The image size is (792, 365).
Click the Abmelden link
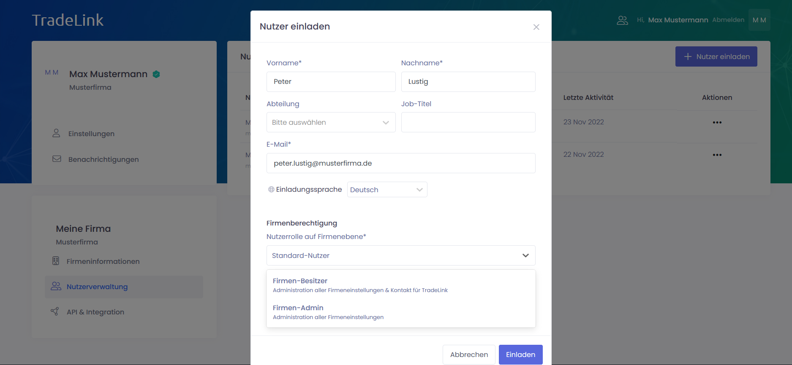pos(728,20)
